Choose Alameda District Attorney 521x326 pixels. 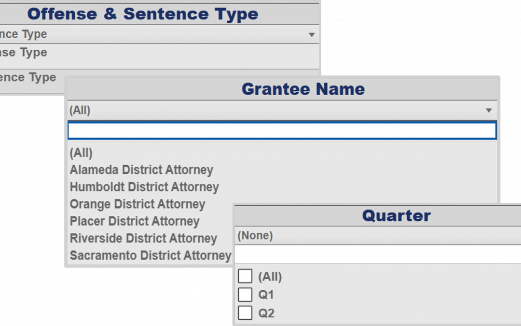click(x=141, y=170)
